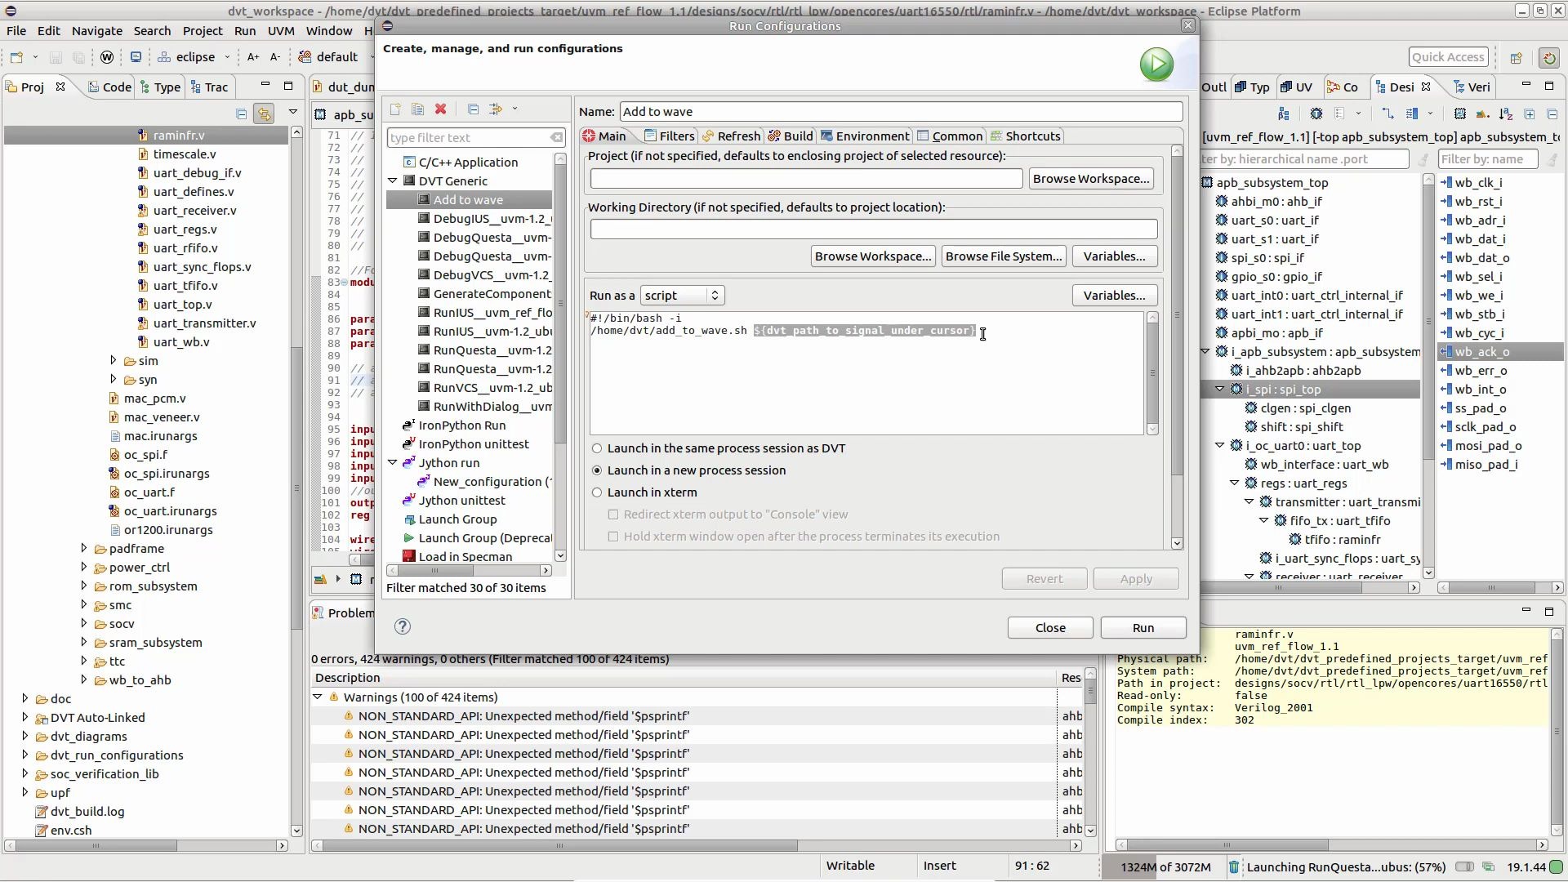Select Launch in the same process session
The width and height of the screenshot is (1568, 882).
click(x=597, y=448)
